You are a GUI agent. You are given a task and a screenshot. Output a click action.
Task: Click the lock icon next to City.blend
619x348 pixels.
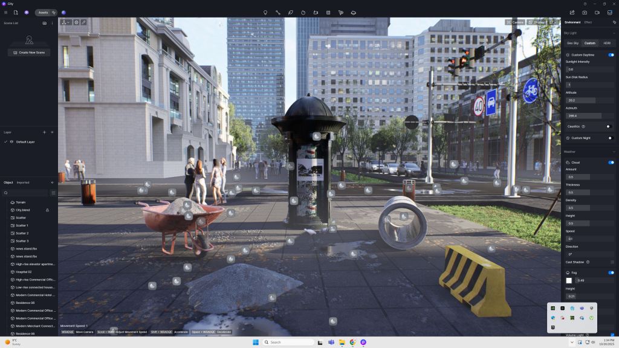48,210
